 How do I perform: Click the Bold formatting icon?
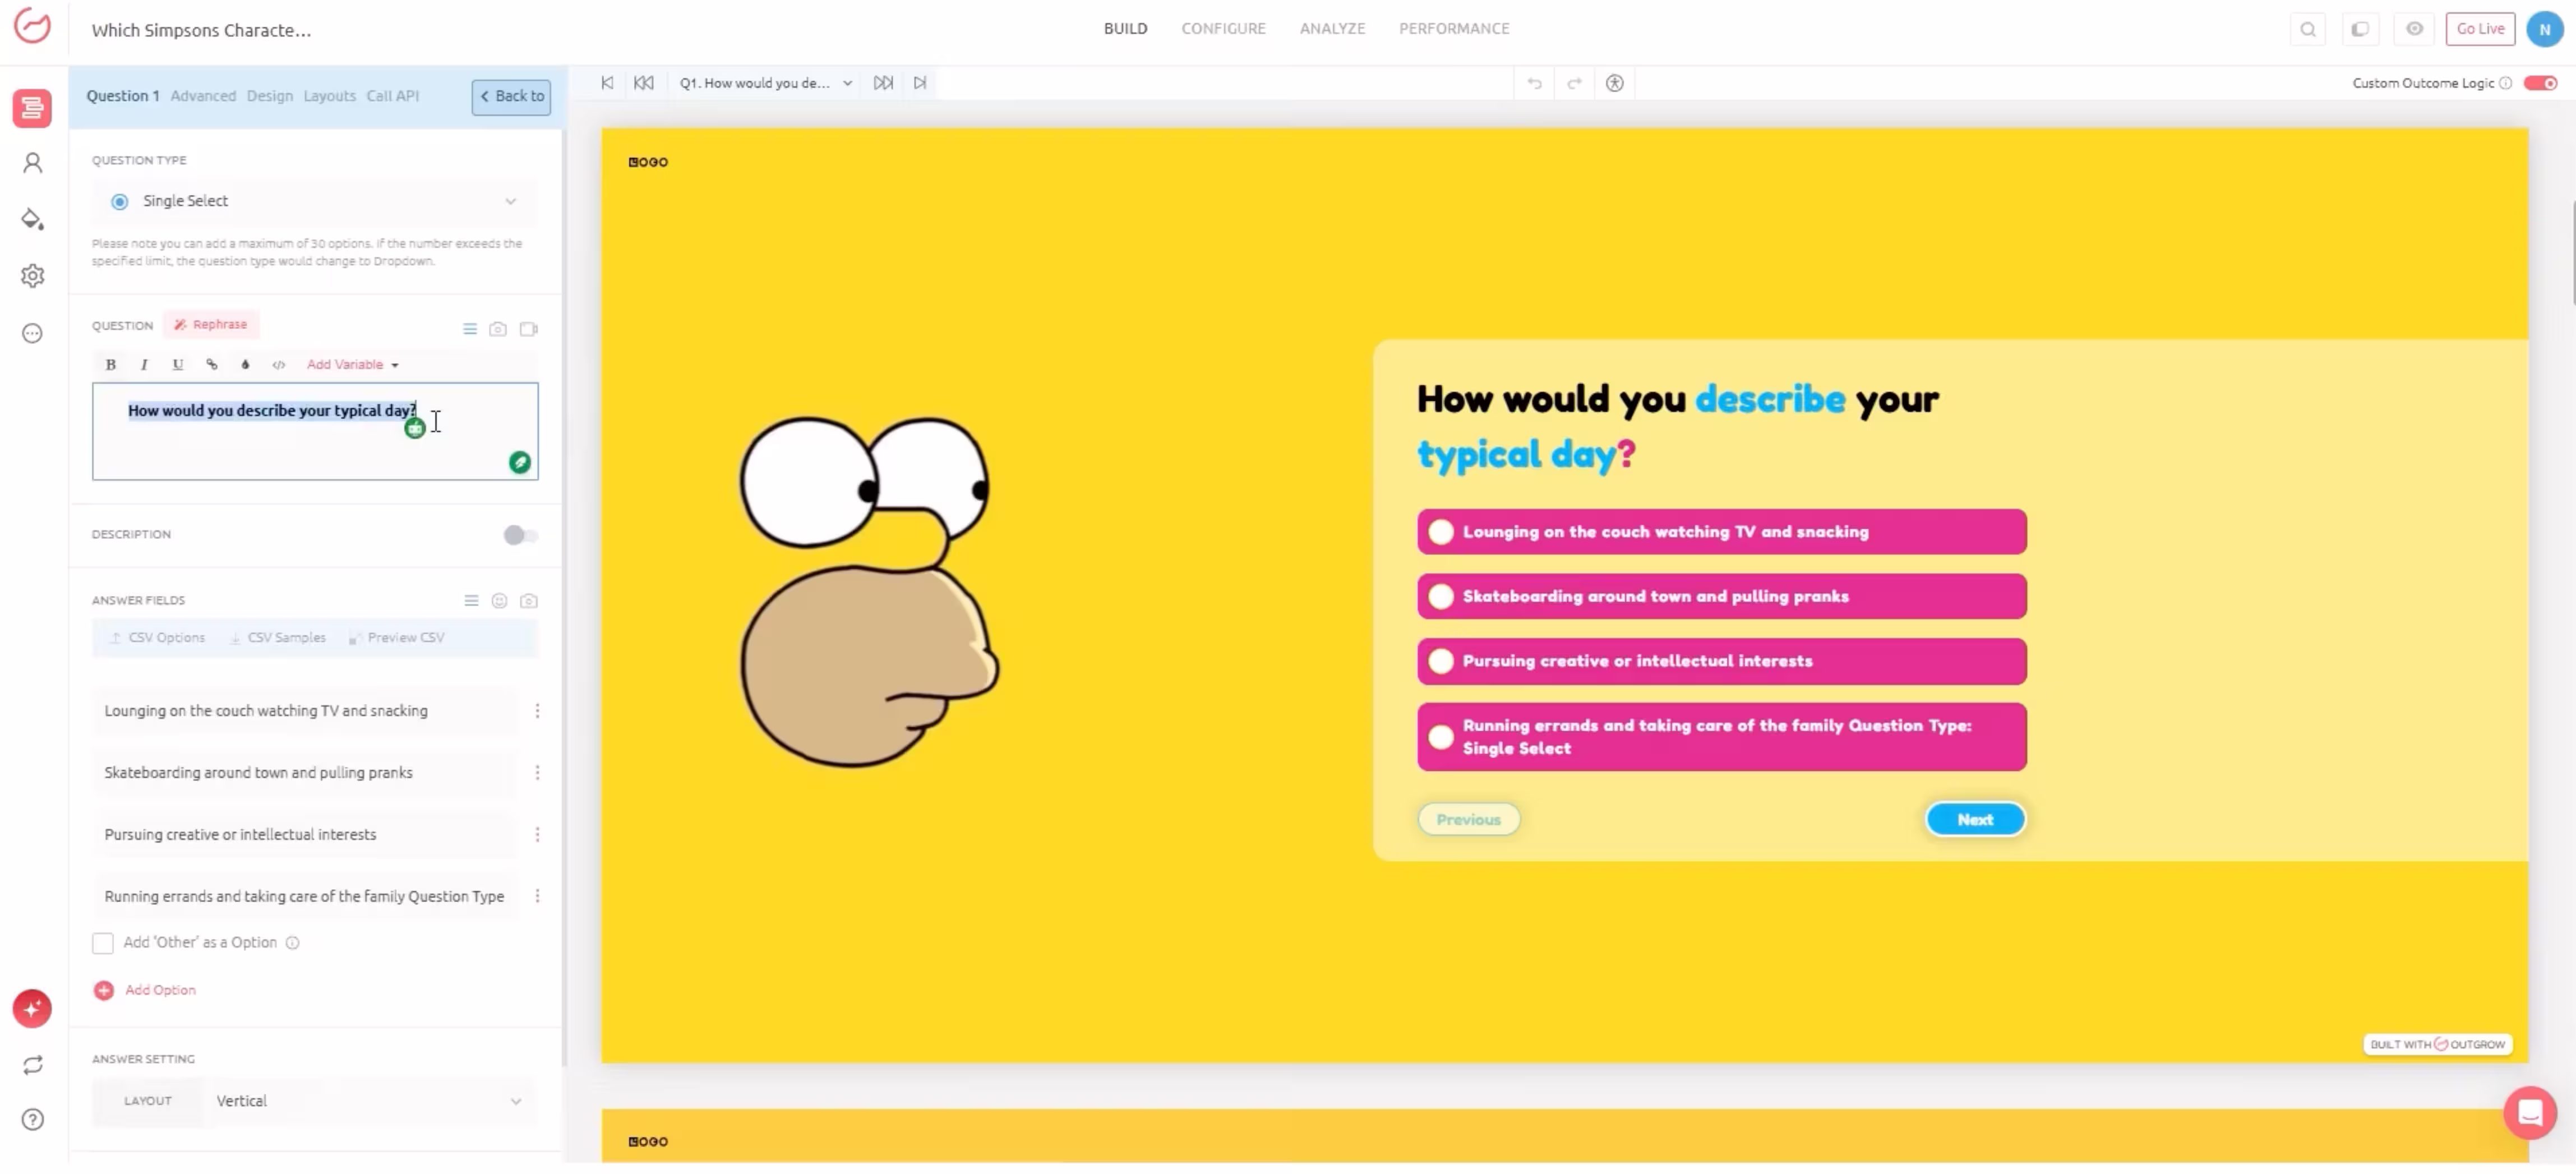click(111, 365)
